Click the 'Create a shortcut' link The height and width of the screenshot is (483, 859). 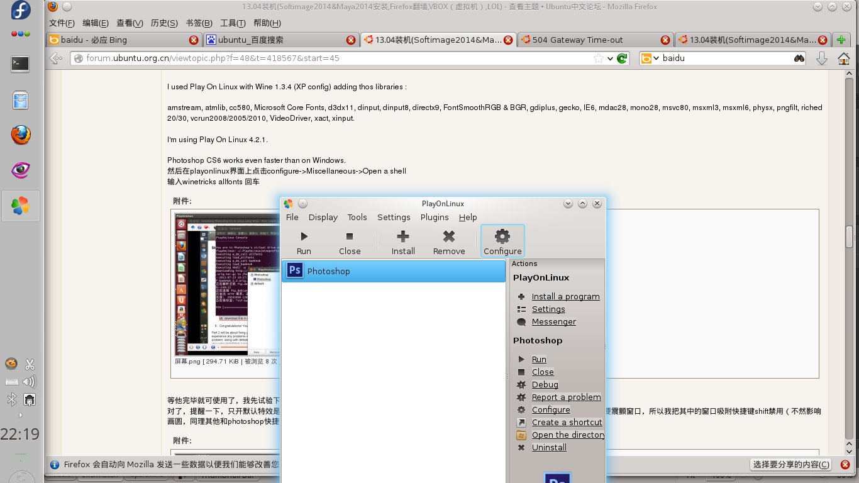[x=567, y=422]
